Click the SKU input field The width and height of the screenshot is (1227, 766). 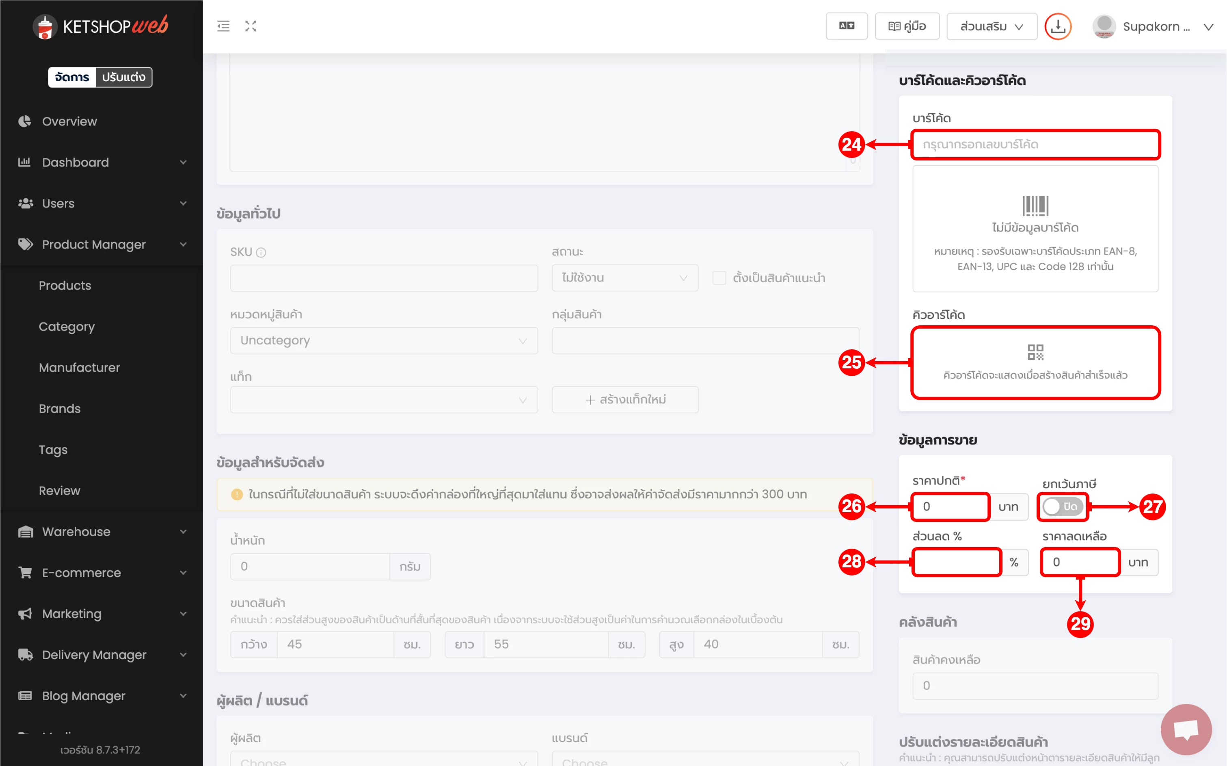384,278
